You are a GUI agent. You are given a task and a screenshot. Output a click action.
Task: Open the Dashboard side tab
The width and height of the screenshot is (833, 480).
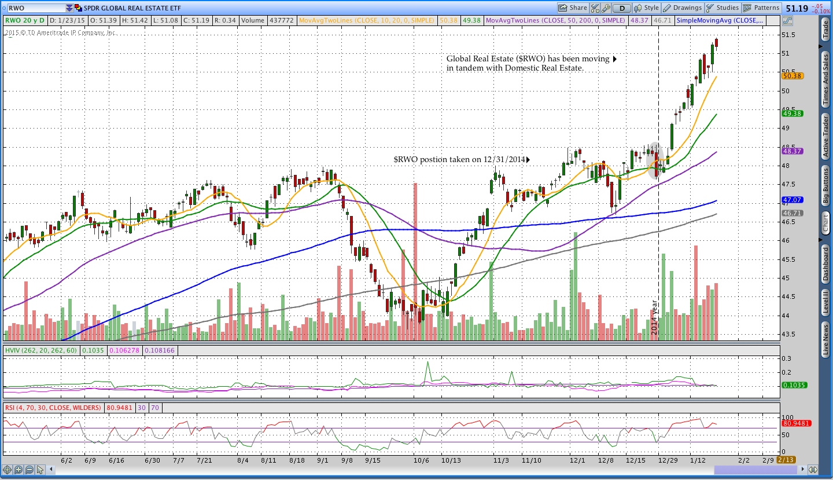pos(826,265)
